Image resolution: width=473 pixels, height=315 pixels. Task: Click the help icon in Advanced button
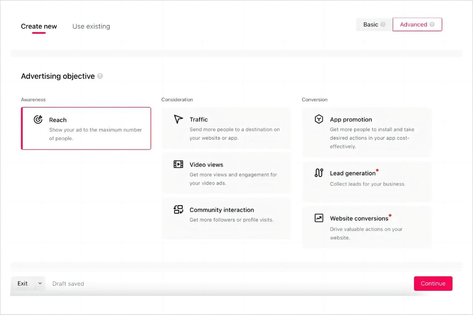(432, 25)
